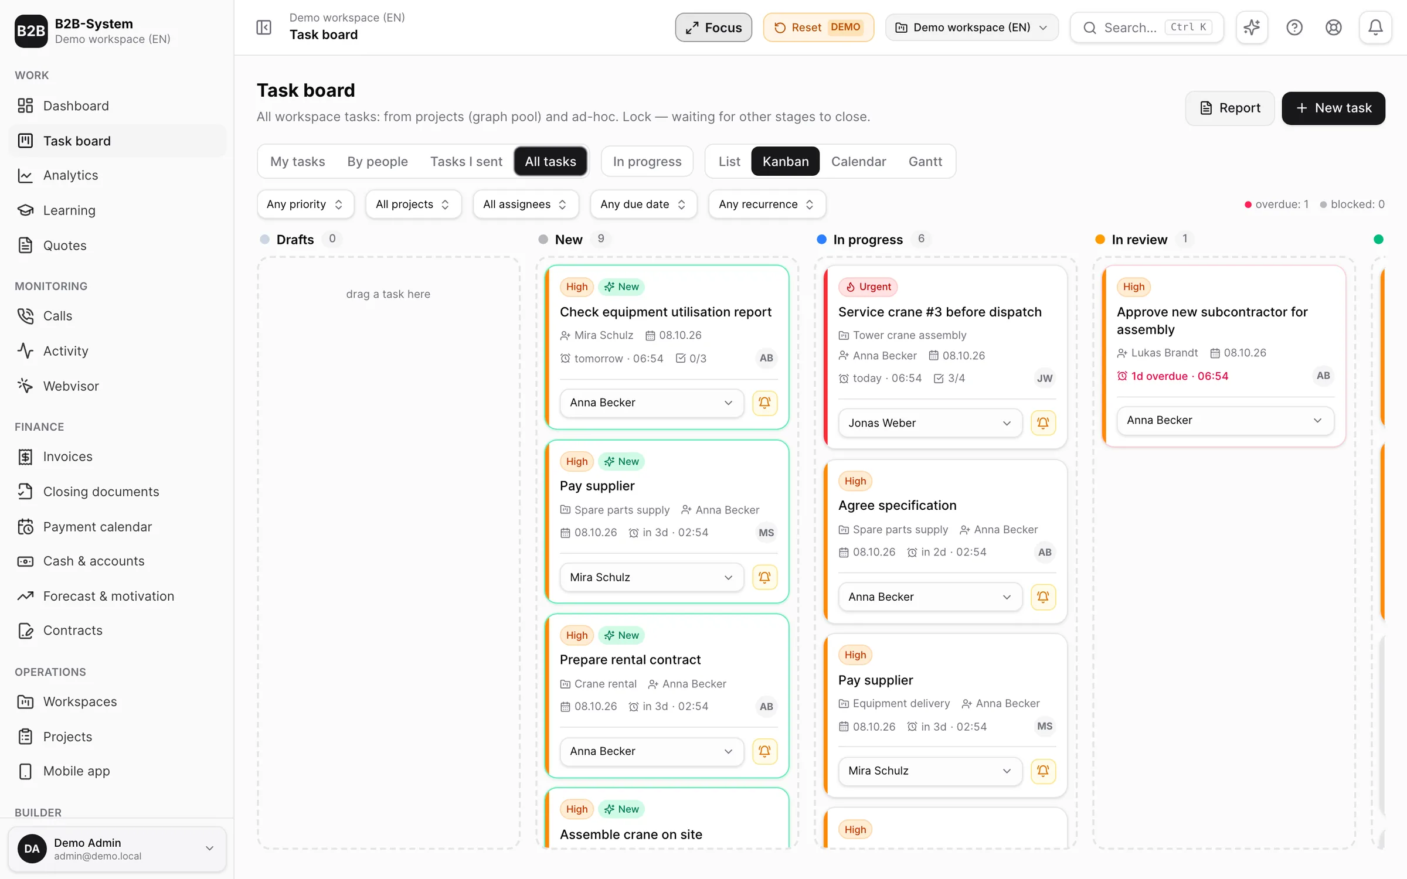The height and width of the screenshot is (879, 1407).
Task: Open the All assignees filter dropdown
Action: (x=525, y=204)
